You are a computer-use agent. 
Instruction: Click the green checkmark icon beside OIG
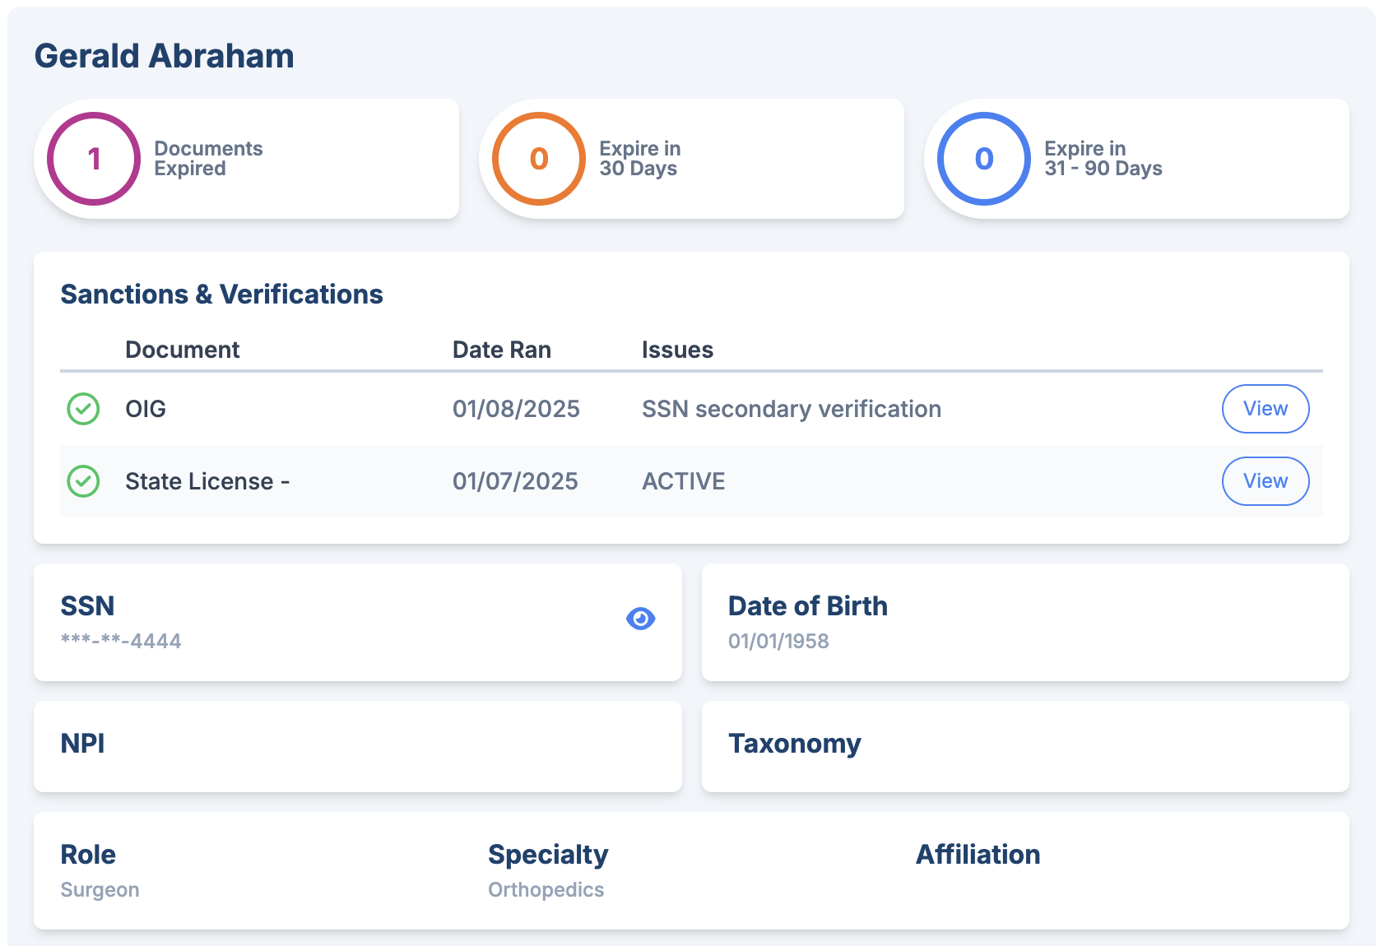click(83, 409)
